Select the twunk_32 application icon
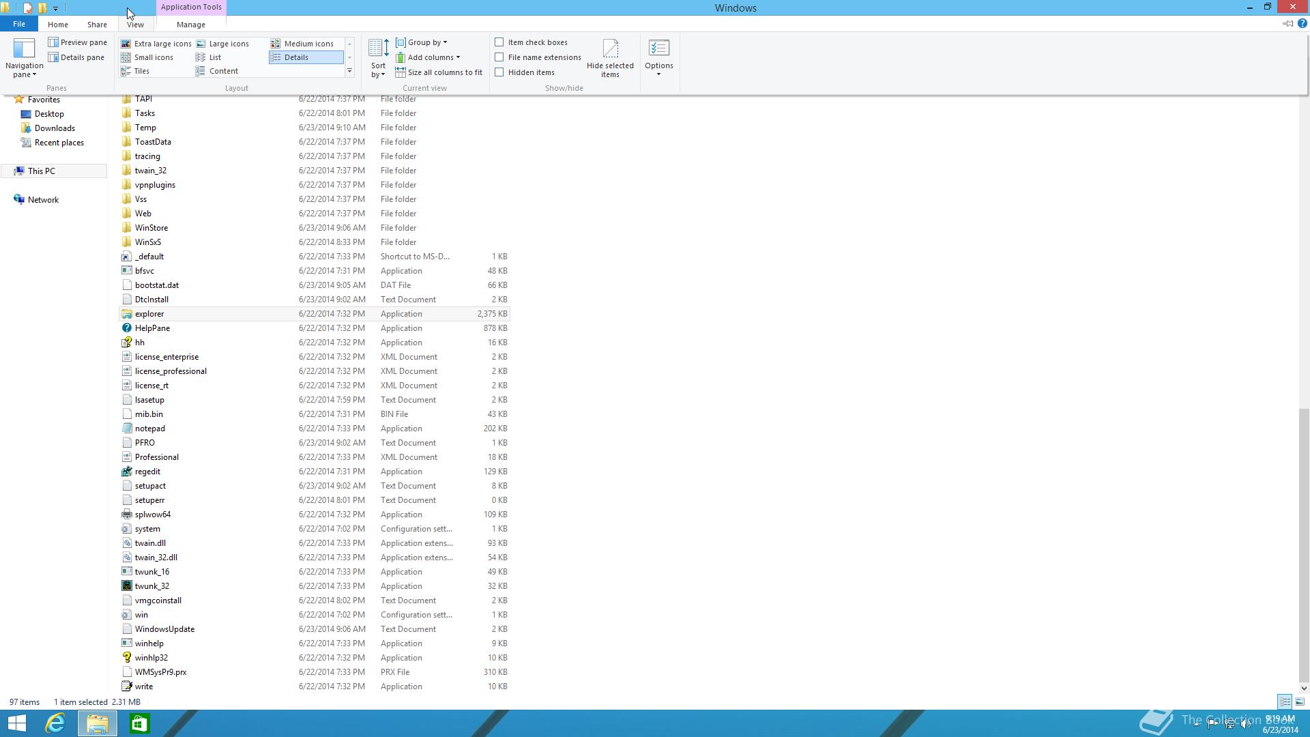This screenshot has height=737, width=1310. pyautogui.click(x=126, y=586)
